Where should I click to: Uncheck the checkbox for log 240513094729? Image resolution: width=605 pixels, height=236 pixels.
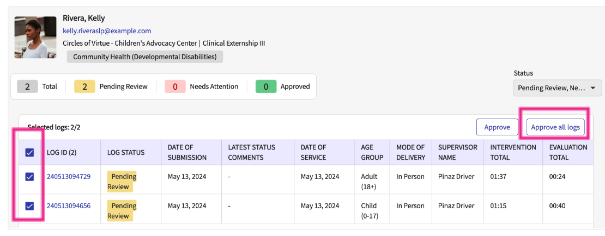30,177
